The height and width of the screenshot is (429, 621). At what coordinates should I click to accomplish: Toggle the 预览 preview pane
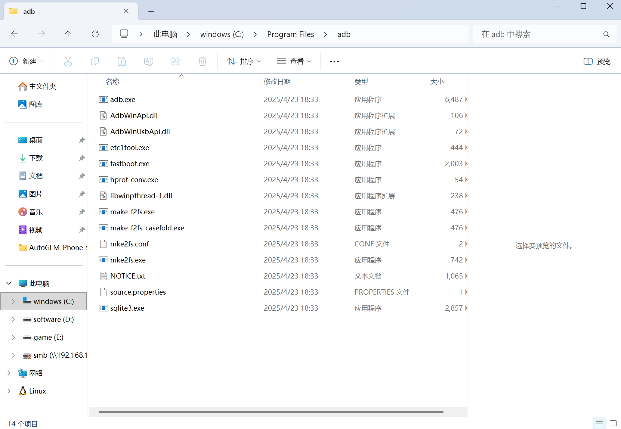tap(597, 61)
